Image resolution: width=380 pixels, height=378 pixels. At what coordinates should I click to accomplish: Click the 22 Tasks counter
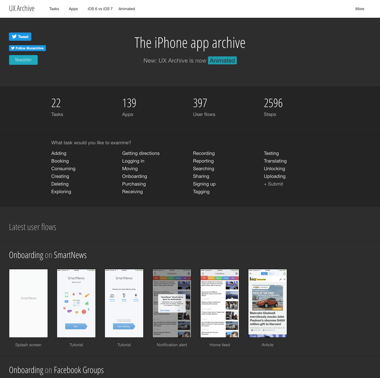pos(57,107)
